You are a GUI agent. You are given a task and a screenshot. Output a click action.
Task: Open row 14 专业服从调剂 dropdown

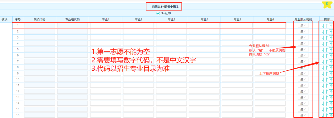(303, 103)
